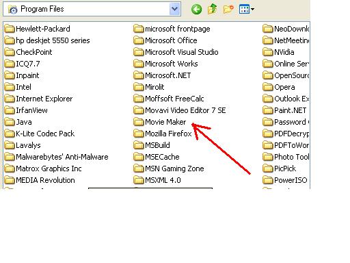Click the Opera folder name
The width and height of the screenshot is (350, 263).
[284, 87]
